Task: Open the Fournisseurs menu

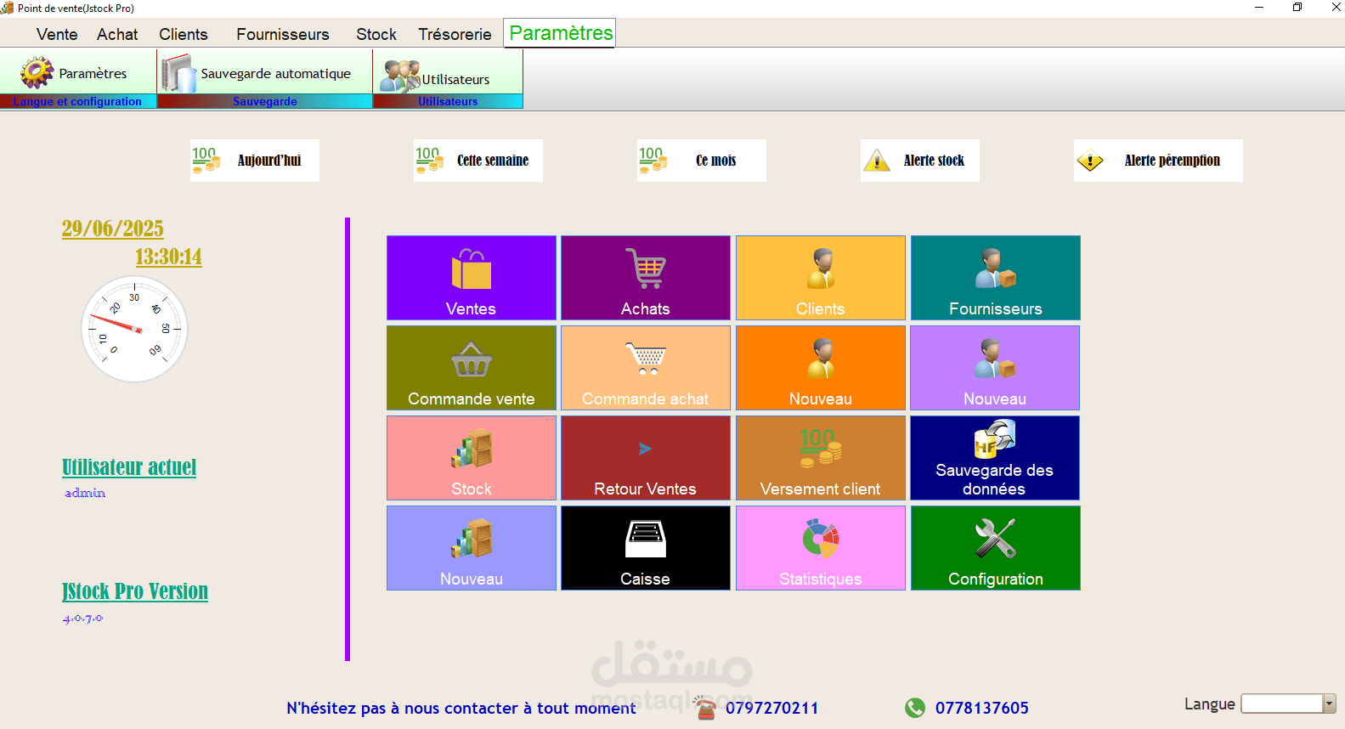Action: (283, 34)
